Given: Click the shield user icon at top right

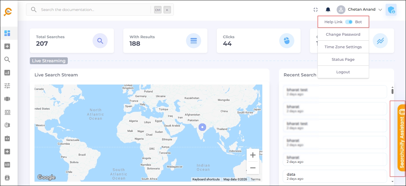Looking at the screenshot, I should coord(391,10).
